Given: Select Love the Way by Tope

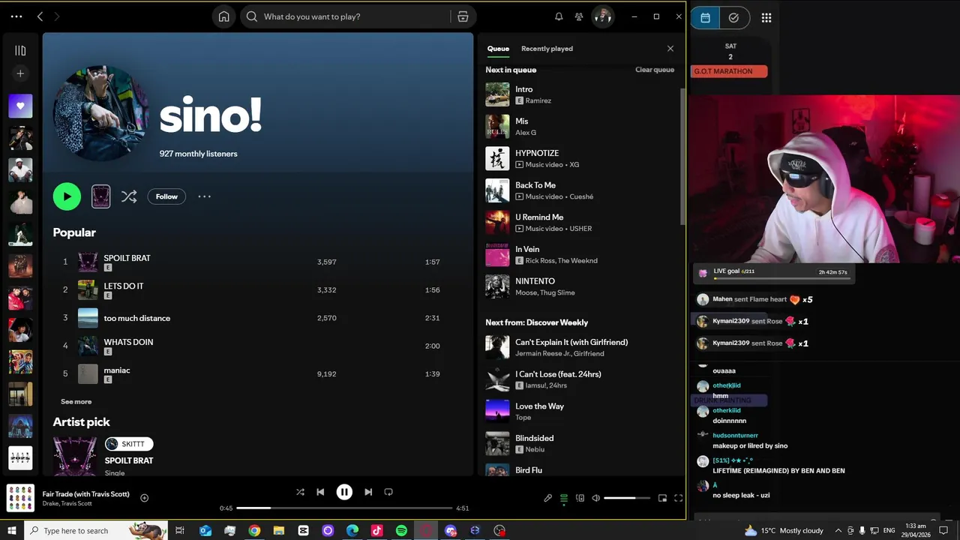Looking at the screenshot, I should 580,412.
